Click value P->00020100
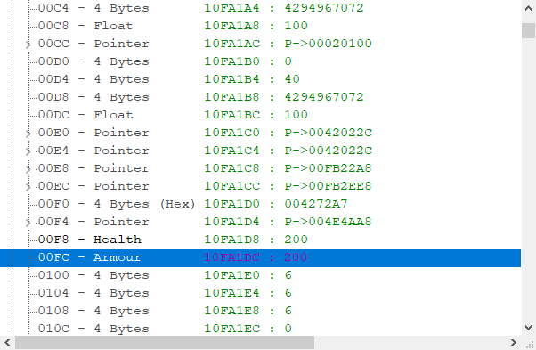The width and height of the screenshot is (536, 350). point(329,44)
